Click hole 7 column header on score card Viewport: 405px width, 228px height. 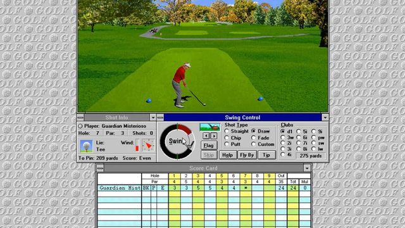246,176
